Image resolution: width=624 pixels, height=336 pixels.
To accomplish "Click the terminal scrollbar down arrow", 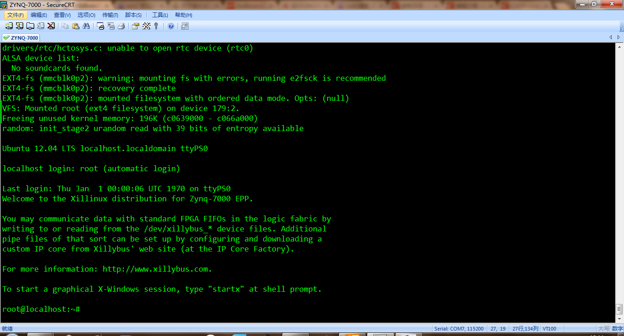I will [619, 320].
